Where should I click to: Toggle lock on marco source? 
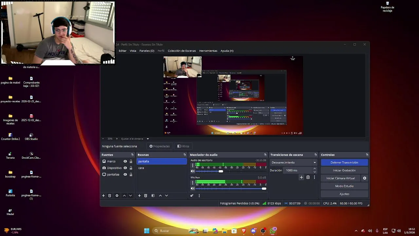pyautogui.click(x=131, y=161)
